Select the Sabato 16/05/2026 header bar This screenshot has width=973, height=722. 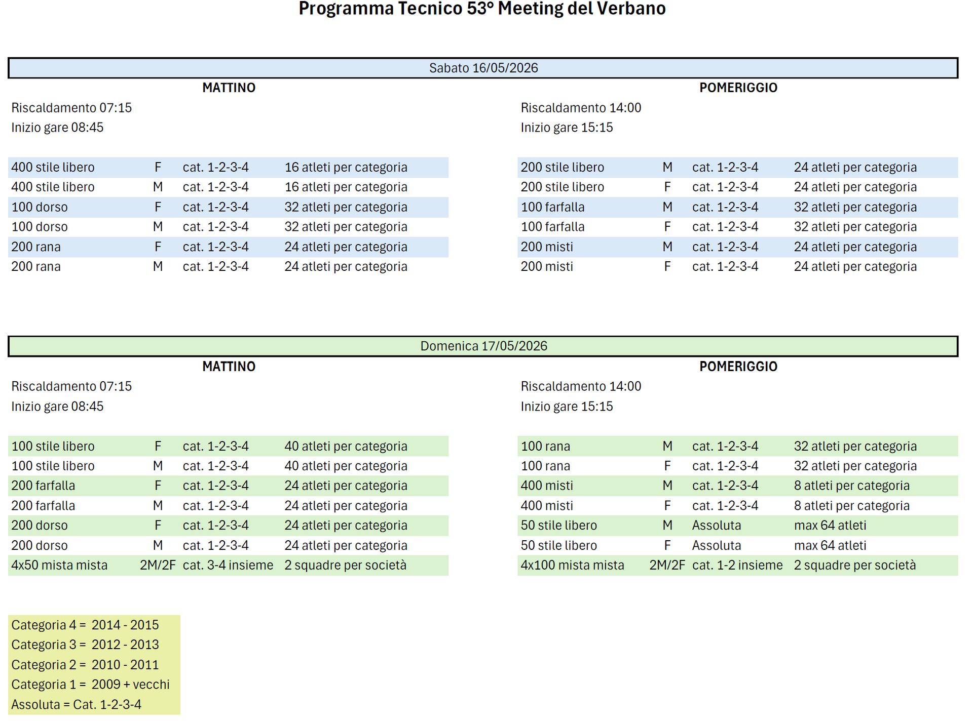pos(483,68)
